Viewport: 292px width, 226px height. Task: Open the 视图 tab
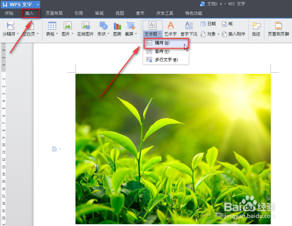[x=120, y=13]
